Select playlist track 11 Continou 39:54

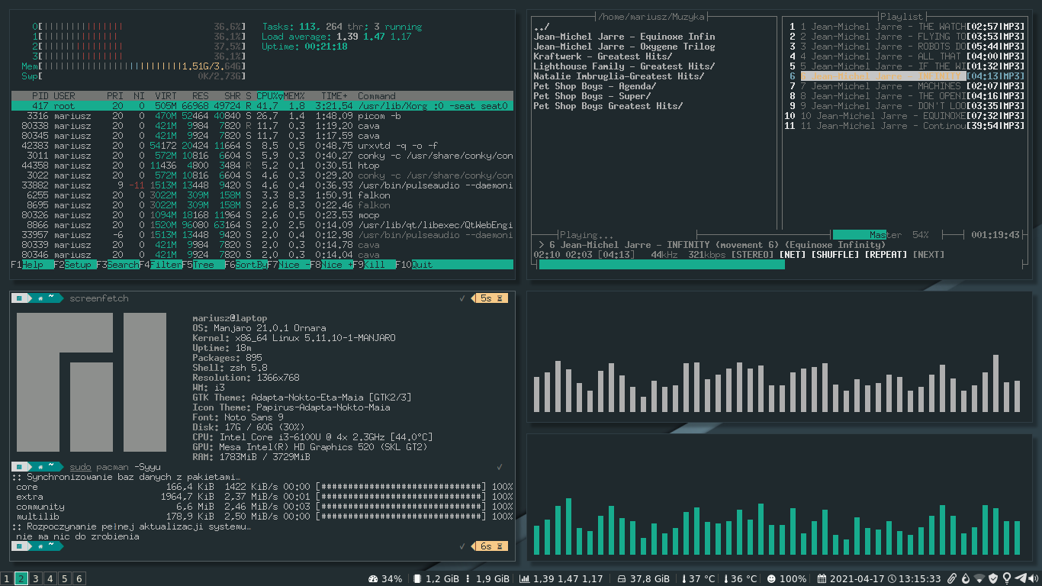click(905, 125)
